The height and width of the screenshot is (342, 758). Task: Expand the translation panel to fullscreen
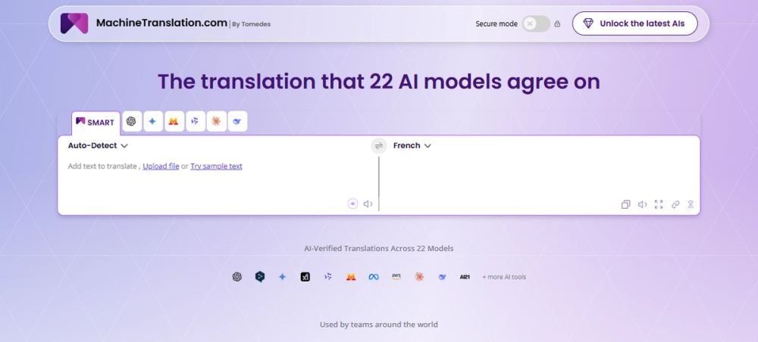coord(659,204)
